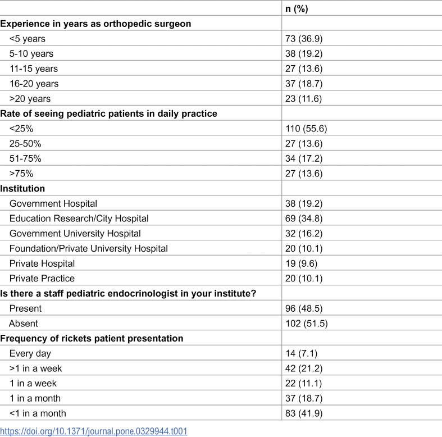This screenshot has width=442, height=437.
Task: Click the 83 (41.9) value cell
Action: click(x=304, y=413)
